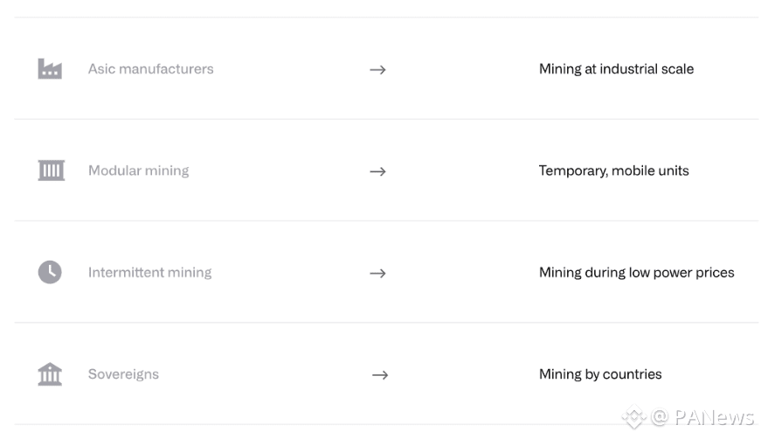The height and width of the screenshot is (439, 761).
Task: Select the Intermittent mining label
Action: (149, 273)
